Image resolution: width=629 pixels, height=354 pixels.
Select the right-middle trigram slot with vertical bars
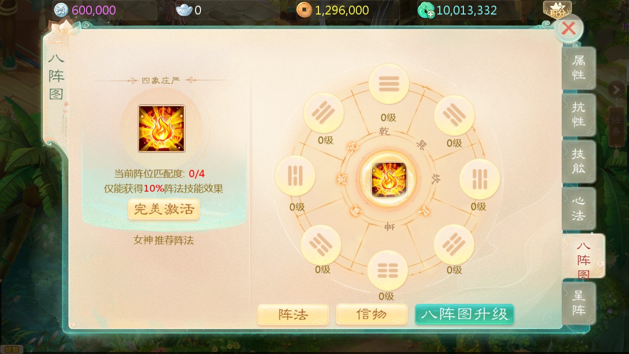480,179
